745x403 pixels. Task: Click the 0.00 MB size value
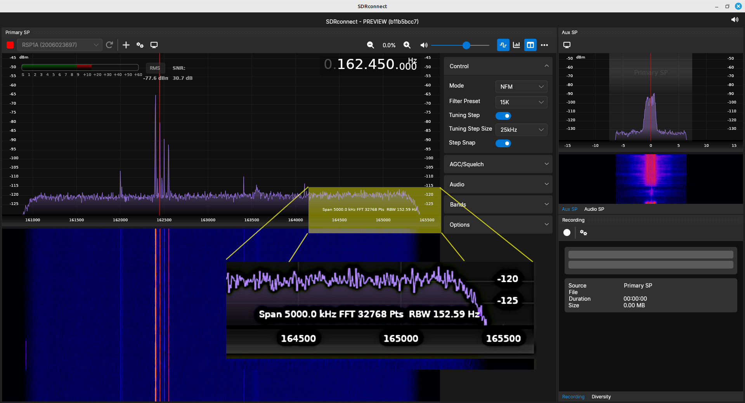pyautogui.click(x=634, y=305)
